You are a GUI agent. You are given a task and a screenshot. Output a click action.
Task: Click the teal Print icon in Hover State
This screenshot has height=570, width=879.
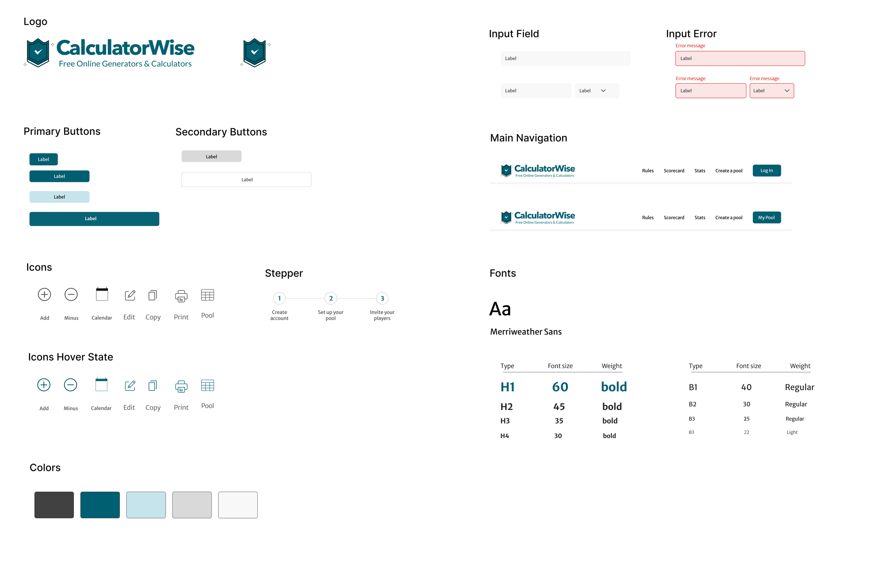(181, 386)
